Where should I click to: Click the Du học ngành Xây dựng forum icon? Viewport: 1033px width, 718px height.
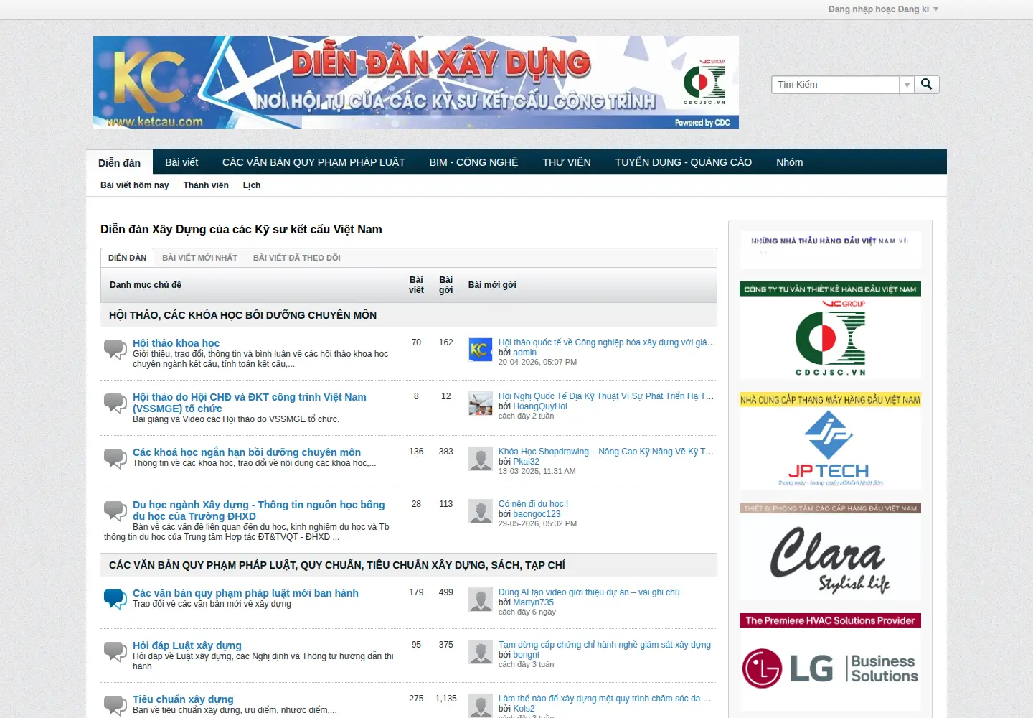(115, 511)
